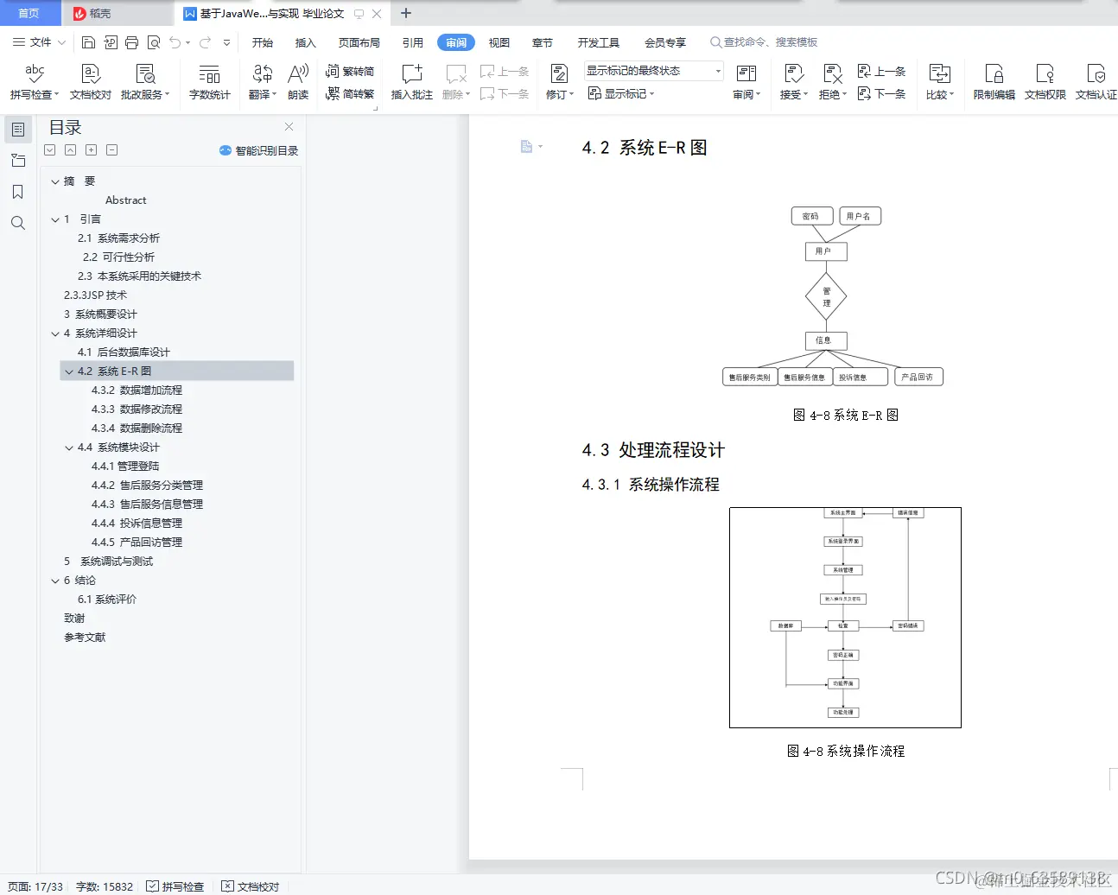Open the 字数统计 word count tool
The width and height of the screenshot is (1118, 895).
tap(210, 82)
